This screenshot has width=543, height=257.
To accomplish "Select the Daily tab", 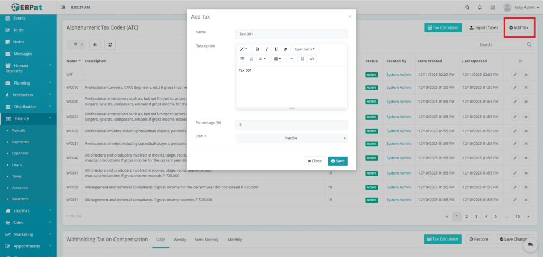I will 161,240.
